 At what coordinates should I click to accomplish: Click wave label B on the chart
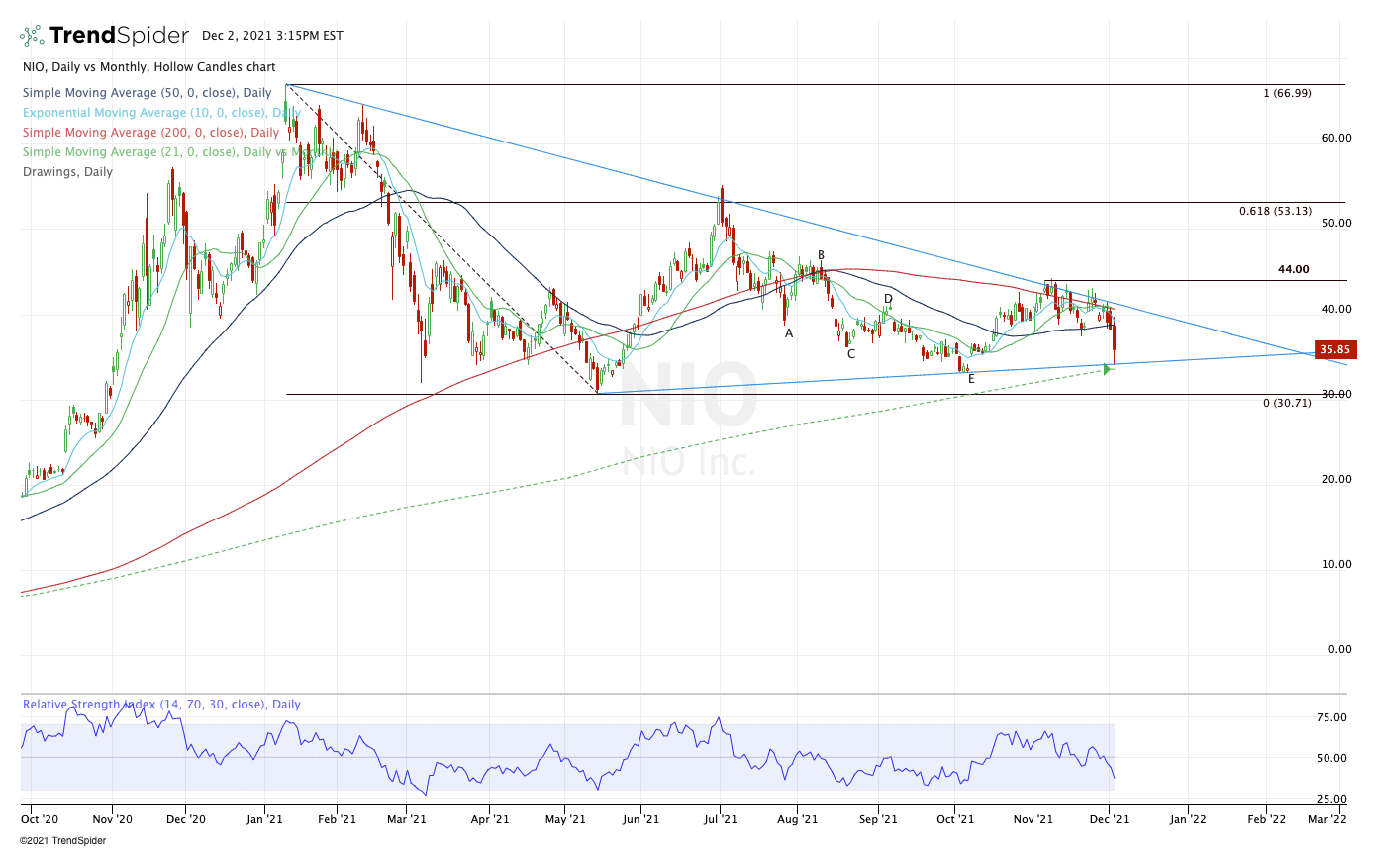coord(821,255)
